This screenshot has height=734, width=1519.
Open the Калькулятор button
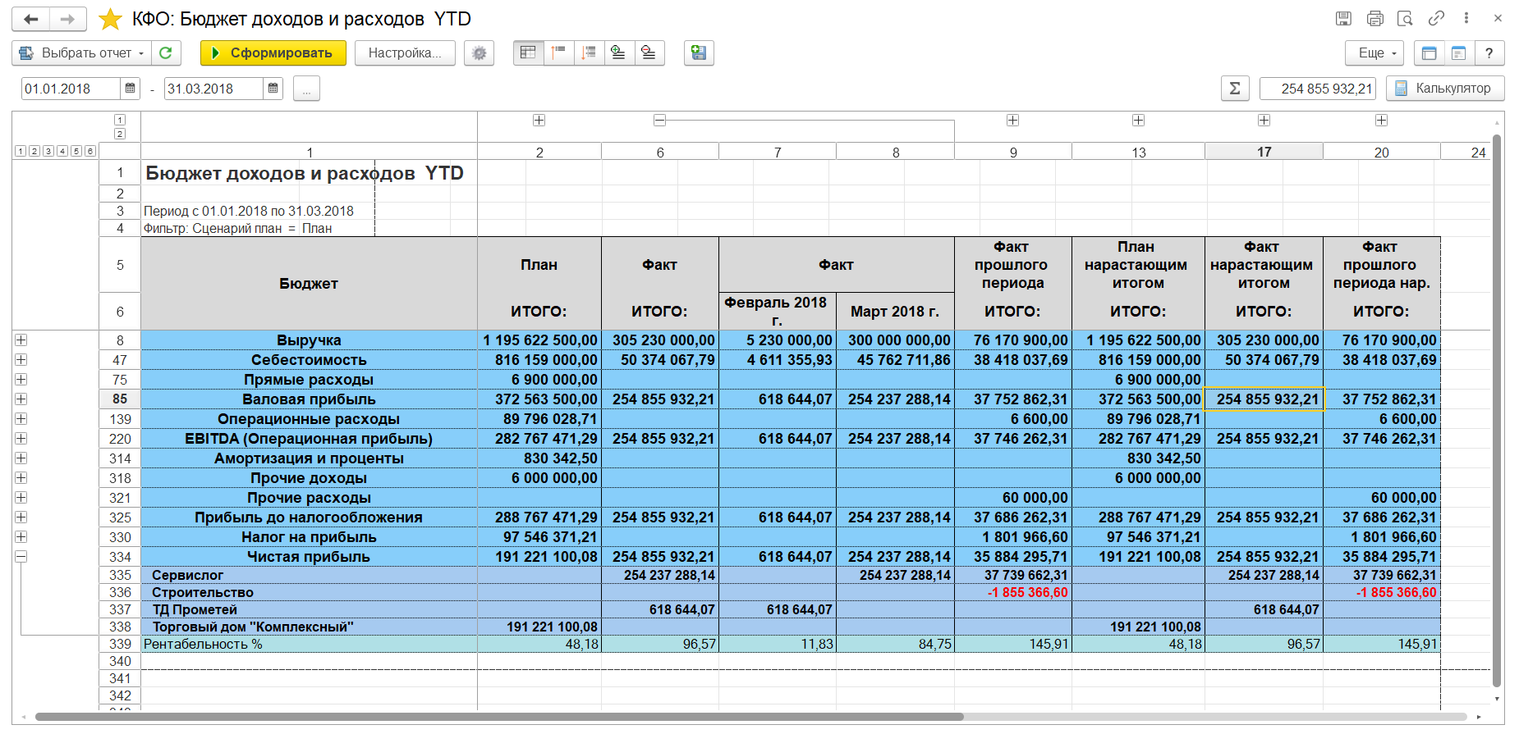[x=1444, y=89]
